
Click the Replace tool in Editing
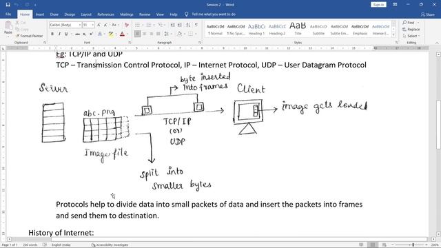(411, 29)
